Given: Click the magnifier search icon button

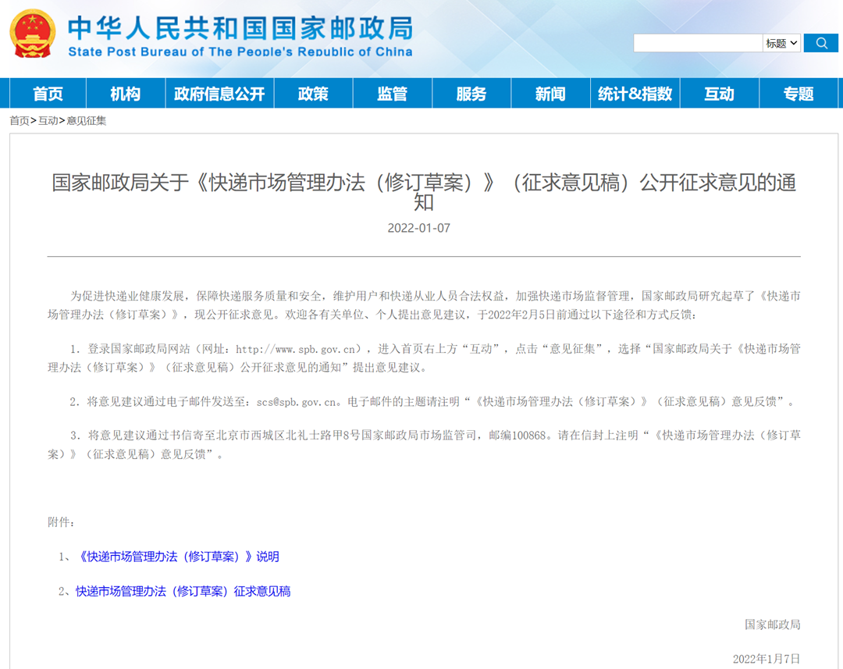Looking at the screenshot, I should click(820, 43).
